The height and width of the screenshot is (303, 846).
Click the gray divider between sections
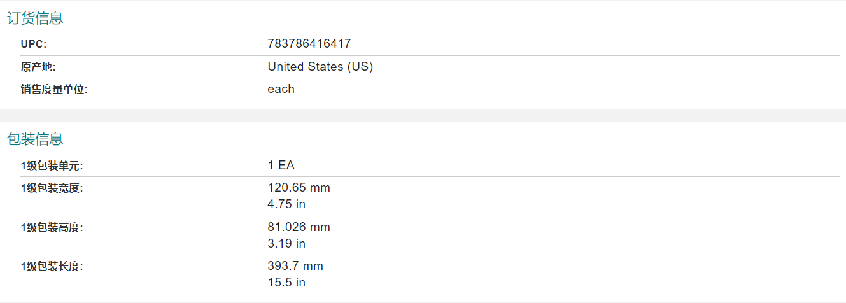tap(423, 115)
